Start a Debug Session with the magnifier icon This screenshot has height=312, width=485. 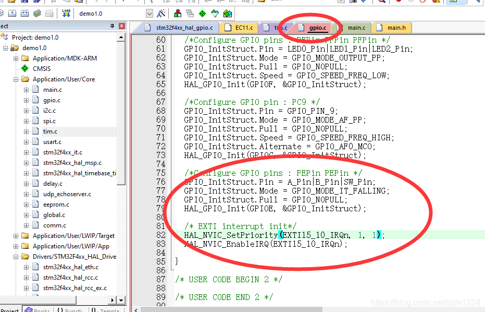381,3
